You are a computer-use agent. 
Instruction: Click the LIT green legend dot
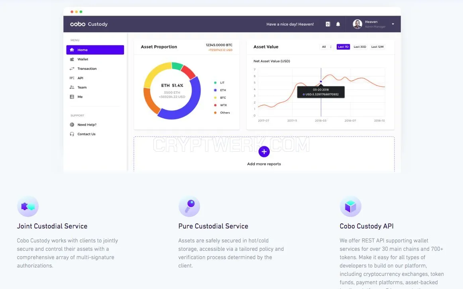click(215, 83)
